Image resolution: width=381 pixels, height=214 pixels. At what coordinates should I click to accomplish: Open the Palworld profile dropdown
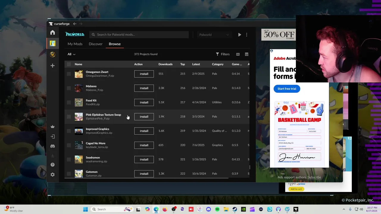[214, 35]
